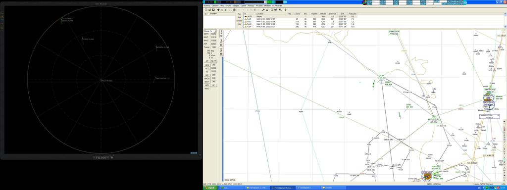The width and height of the screenshot is (507, 190).
Task: Toggle the checkbox beside Deadline header
Action: tap(208, 14)
